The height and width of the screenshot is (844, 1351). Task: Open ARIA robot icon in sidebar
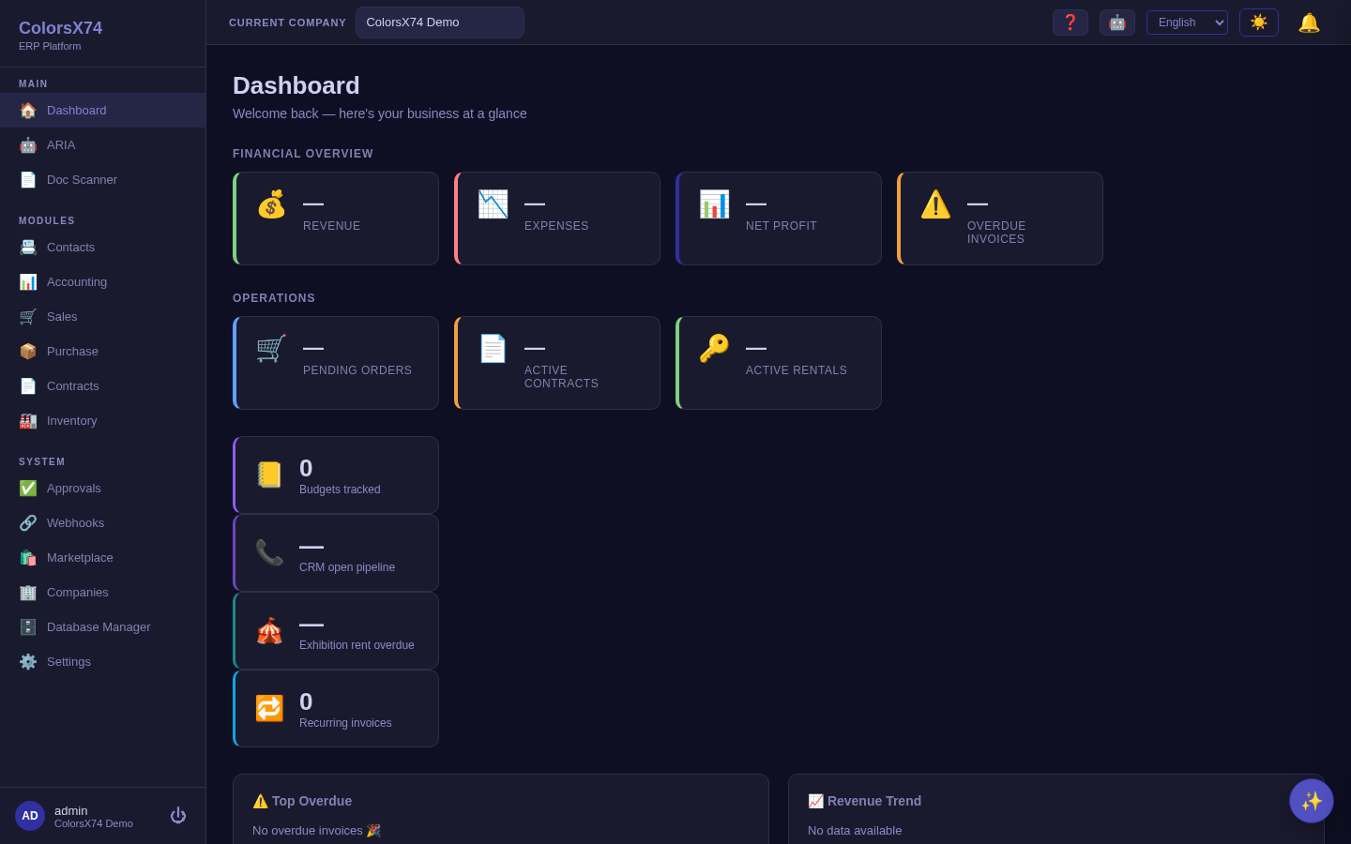(28, 145)
